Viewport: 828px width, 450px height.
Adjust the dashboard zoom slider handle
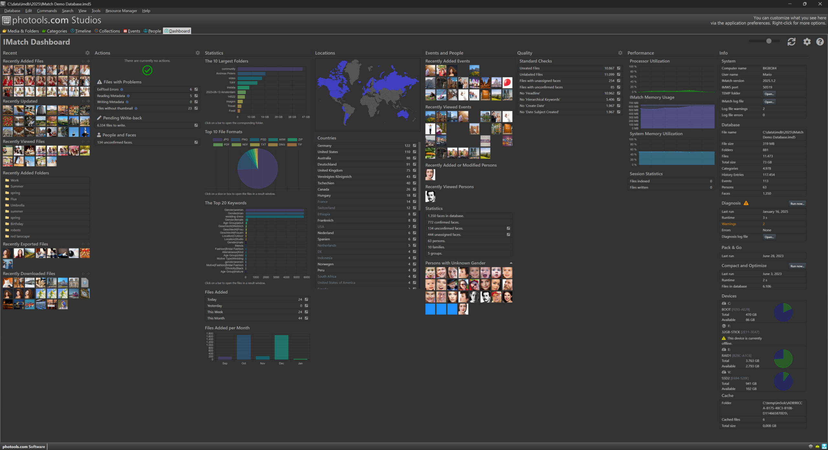click(769, 41)
